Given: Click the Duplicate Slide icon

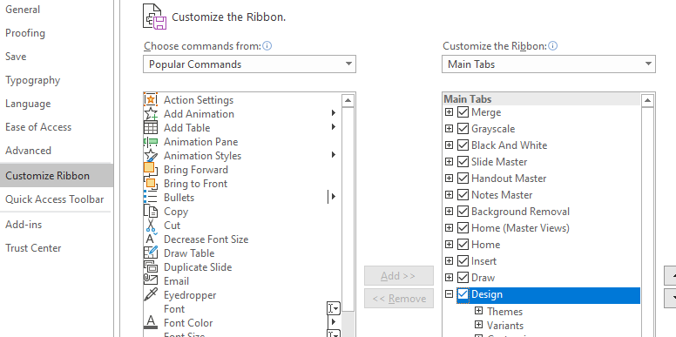Looking at the screenshot, I should (151, 266).
